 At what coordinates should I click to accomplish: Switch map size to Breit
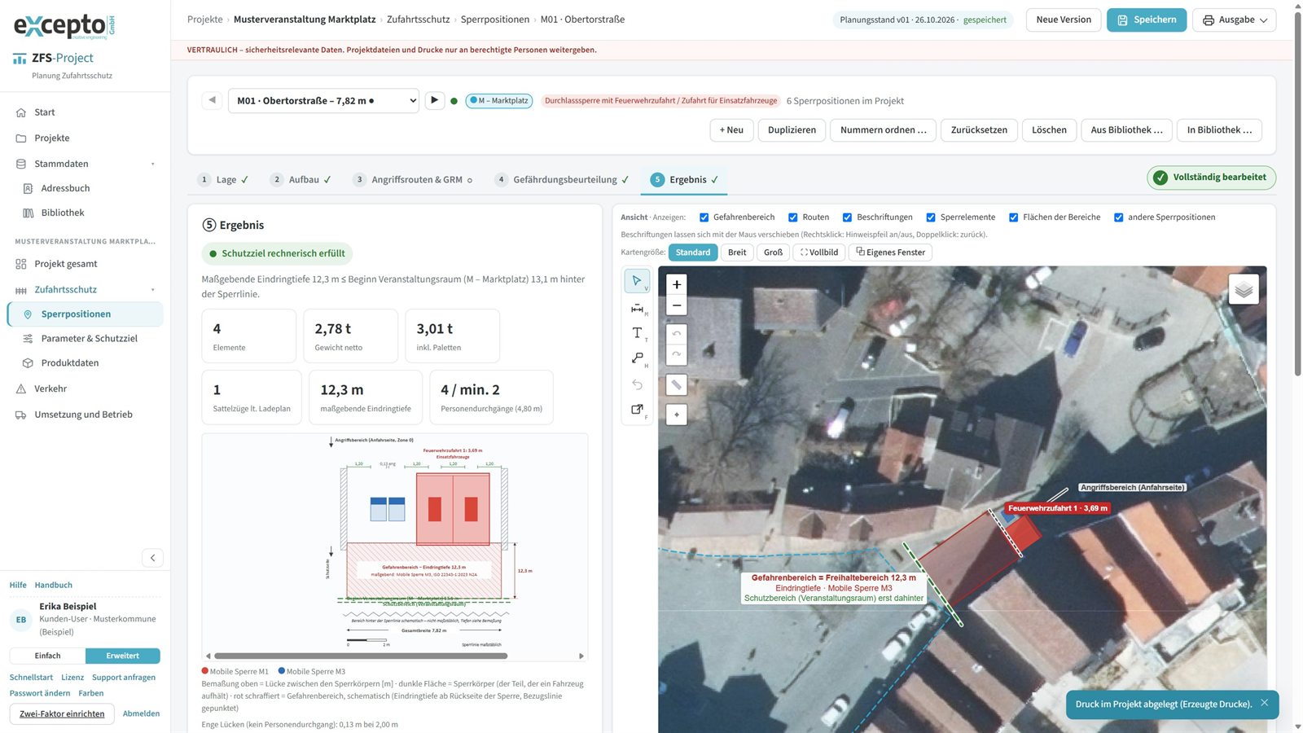point(737,252)
